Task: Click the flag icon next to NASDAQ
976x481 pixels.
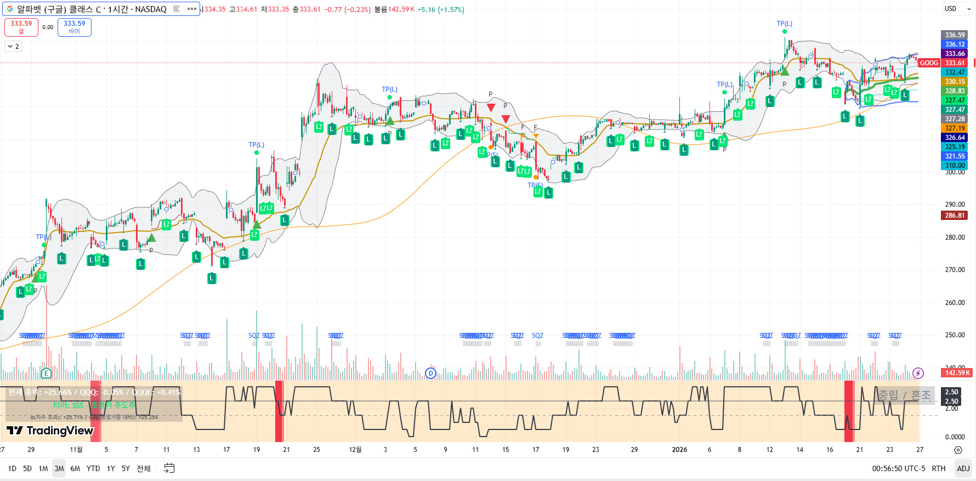Action: click(x=177, y=9)
